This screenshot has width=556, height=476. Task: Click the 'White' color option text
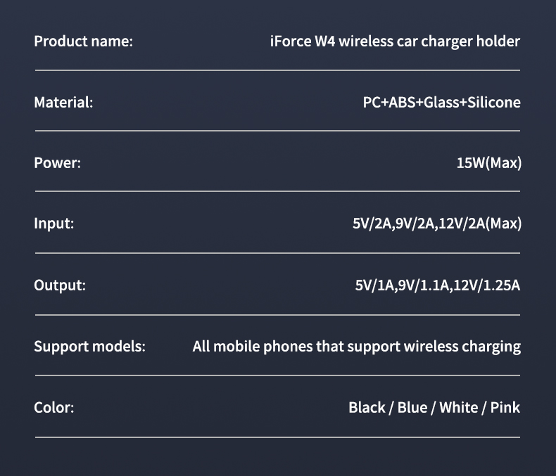458,408
